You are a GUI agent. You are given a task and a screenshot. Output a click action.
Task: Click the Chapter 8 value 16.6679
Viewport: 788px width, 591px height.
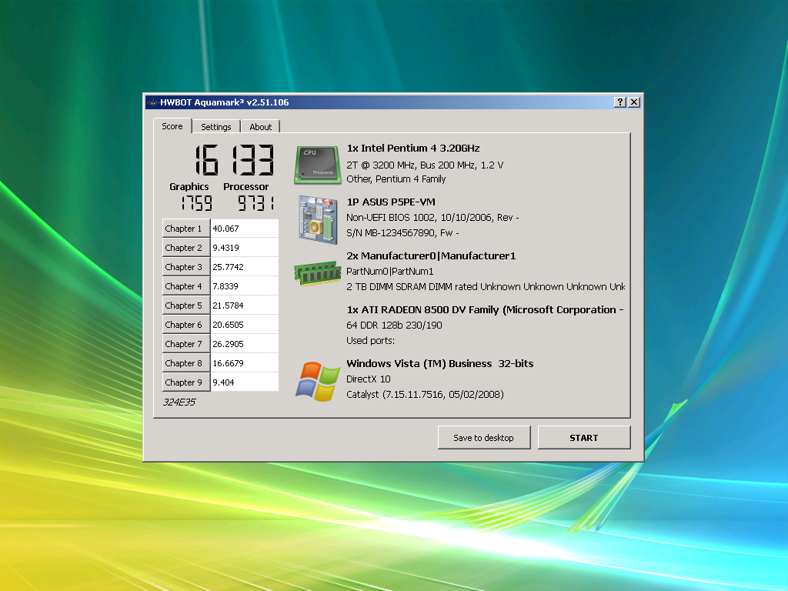click(x=244, y=363)
